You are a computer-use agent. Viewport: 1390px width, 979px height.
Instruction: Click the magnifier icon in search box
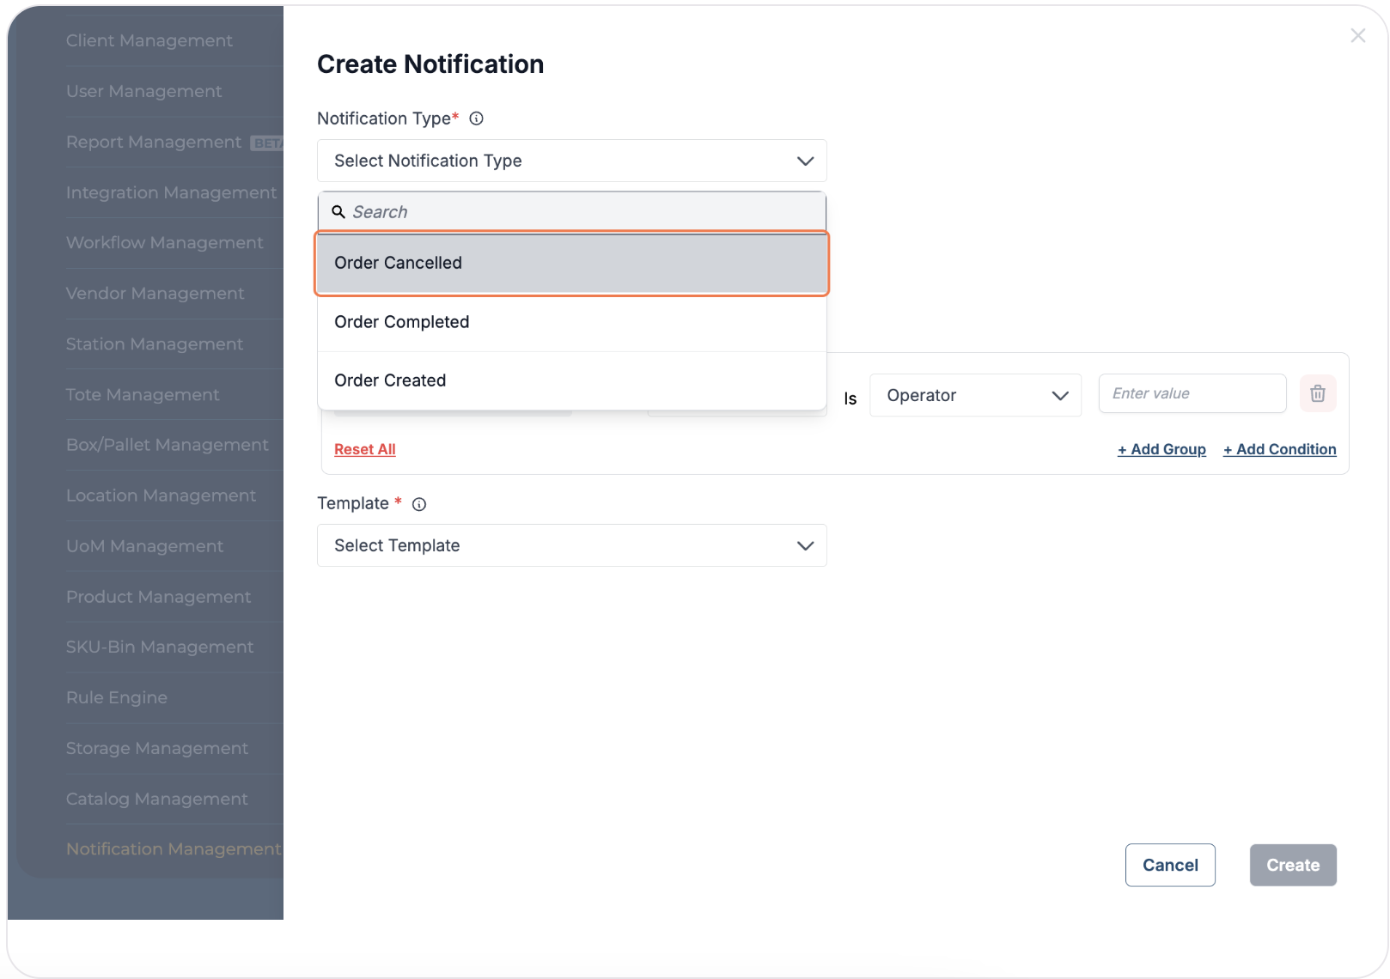338,212
